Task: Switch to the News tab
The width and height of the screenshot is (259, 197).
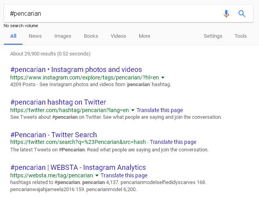Action: 35,36
